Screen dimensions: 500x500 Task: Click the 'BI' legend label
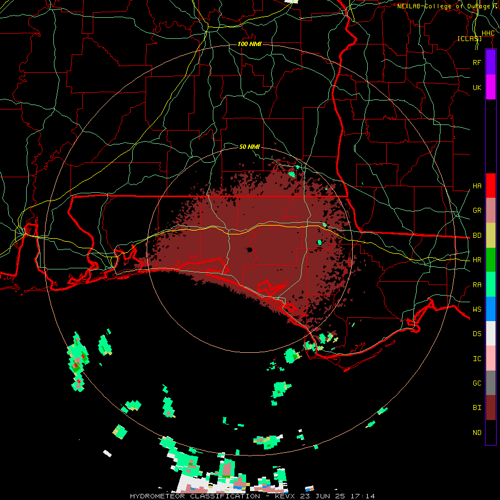pos(477,408)
